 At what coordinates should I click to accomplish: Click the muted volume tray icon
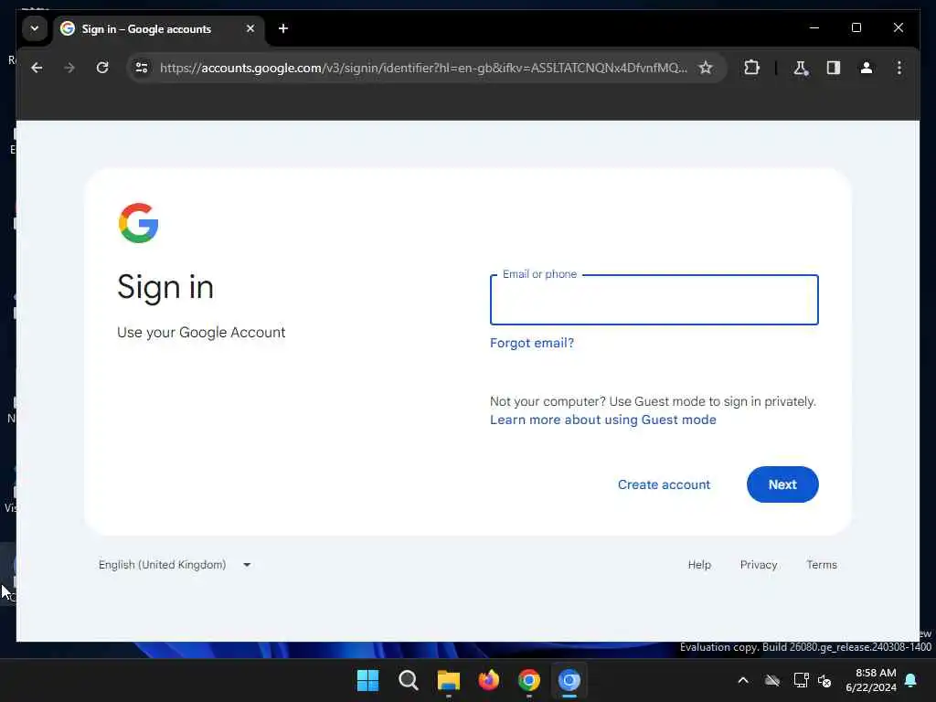click(825, 680)
